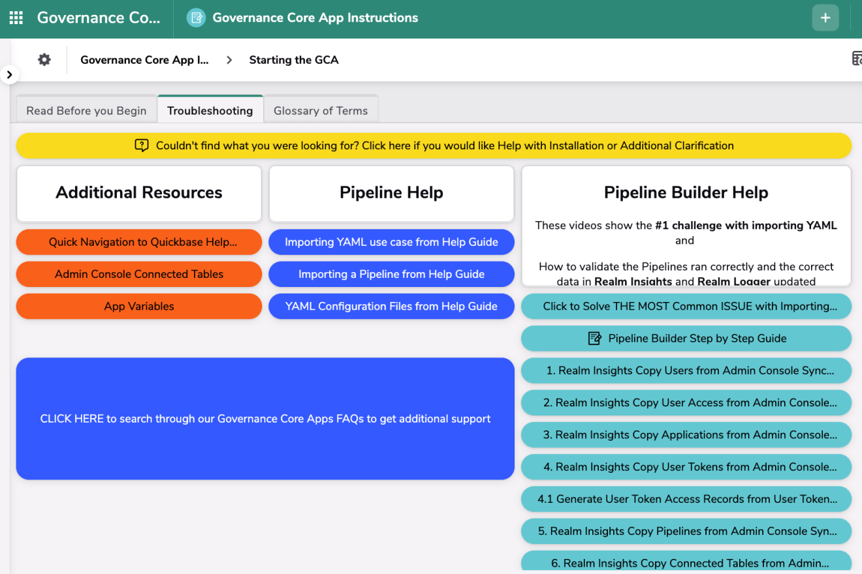Open the App Variables button
Screen dimensions: 862x574
pyautogui.click(x=139, y=306)
